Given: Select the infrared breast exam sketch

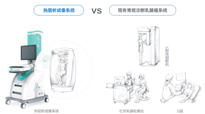Looking at the screenshot, I should pyautogui.click(x=128, y=88).
